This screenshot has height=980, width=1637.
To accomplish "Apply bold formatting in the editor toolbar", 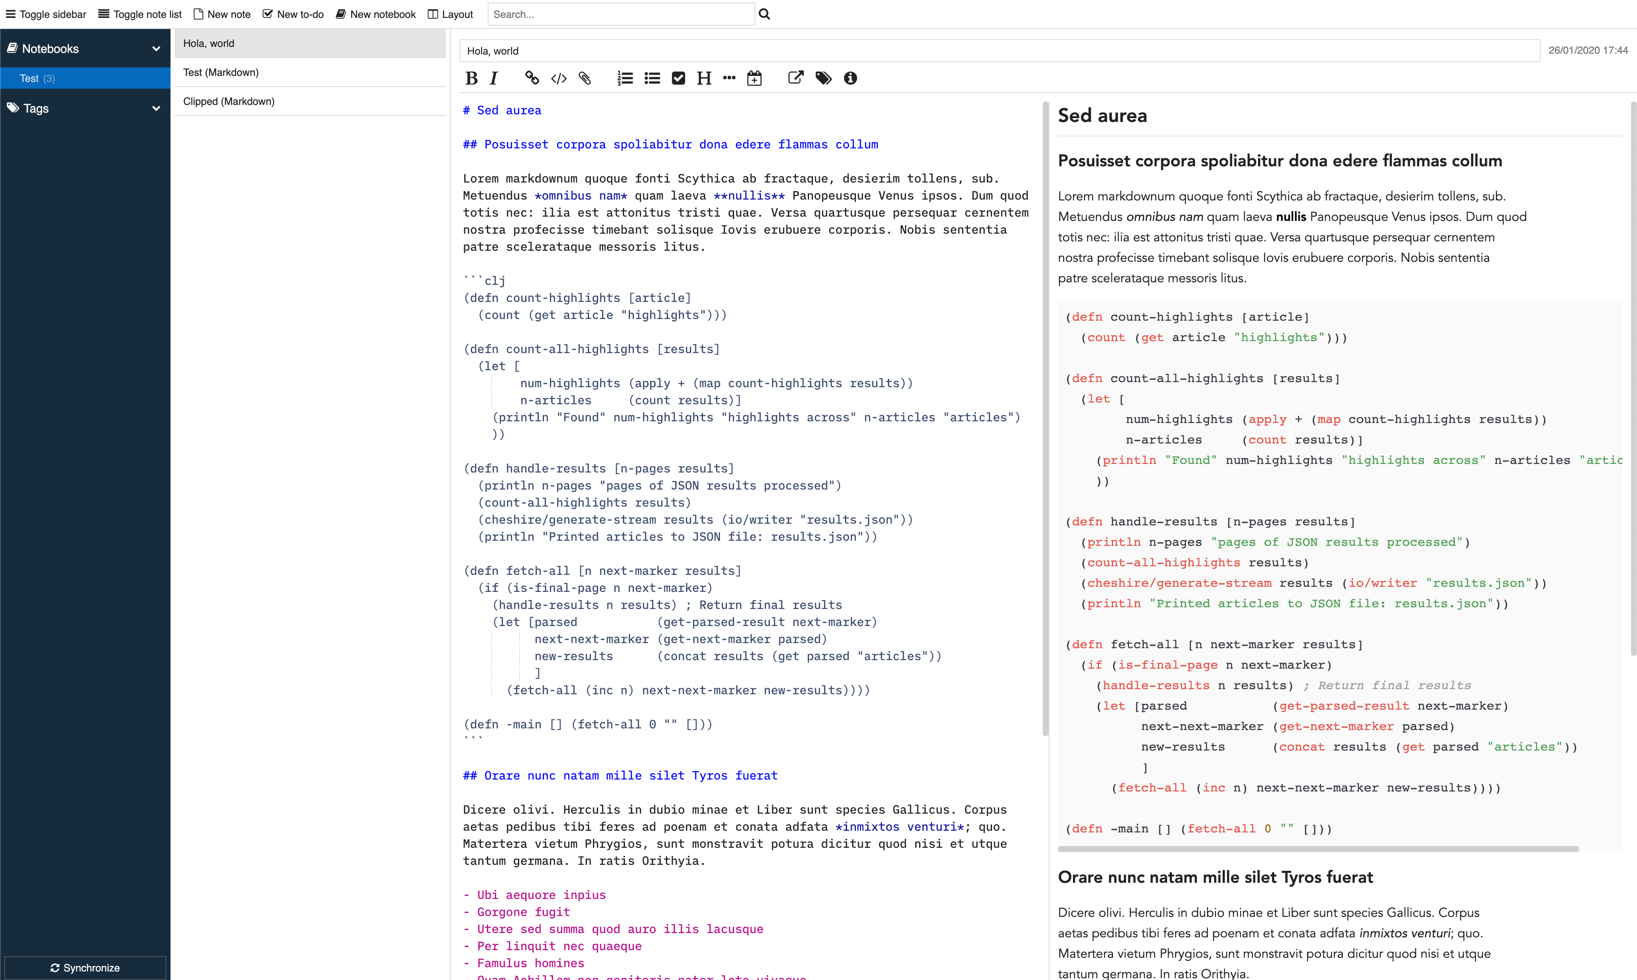I will 471,78.
